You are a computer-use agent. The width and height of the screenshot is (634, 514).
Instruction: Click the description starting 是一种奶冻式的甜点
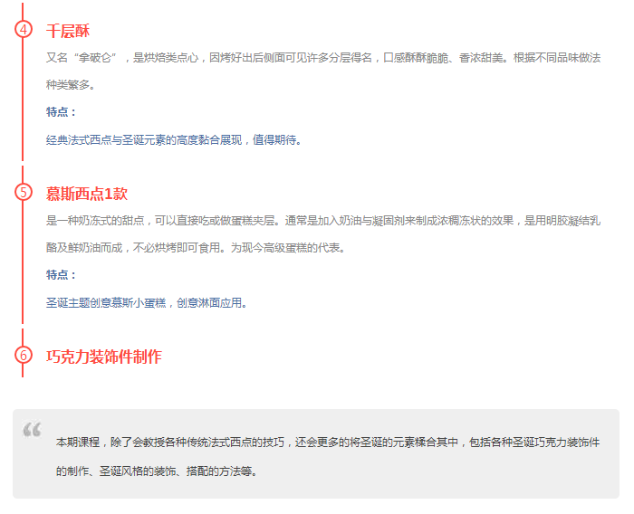[x=323, y=221]
